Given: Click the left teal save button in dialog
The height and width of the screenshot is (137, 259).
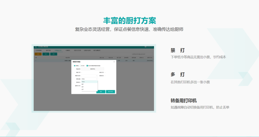Looking at the screenshot, I should (101, 92).
